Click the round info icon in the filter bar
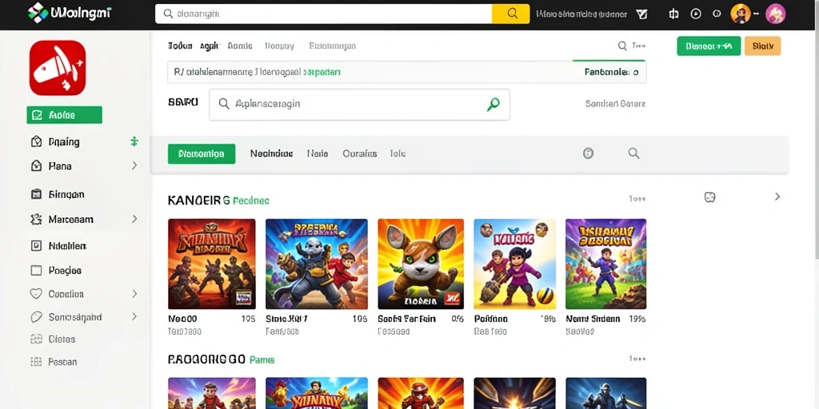 tap(588, 153)
